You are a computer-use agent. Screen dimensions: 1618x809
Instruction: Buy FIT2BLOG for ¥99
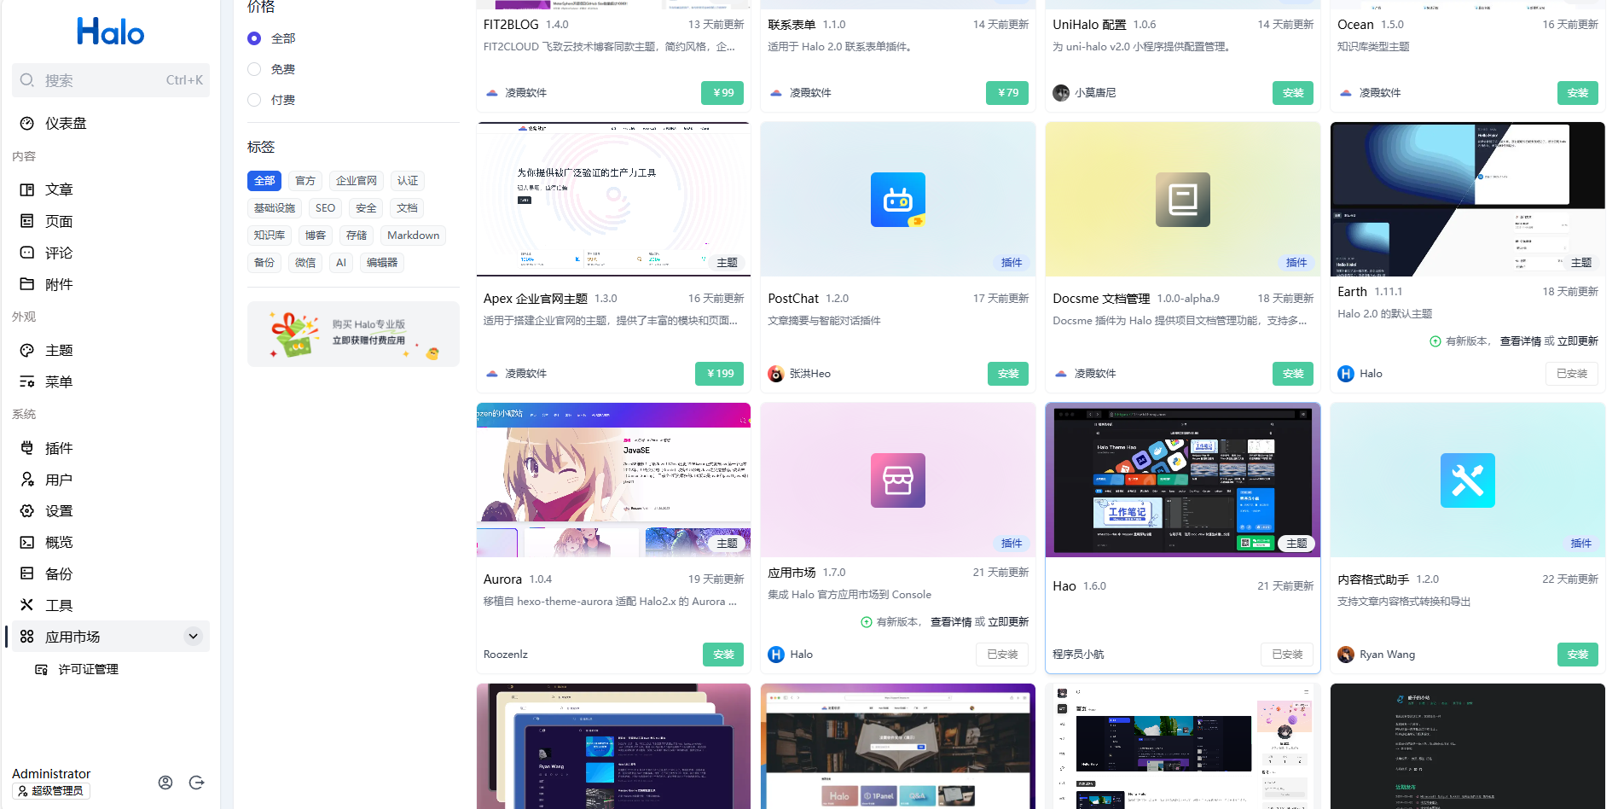(x=722, y=93)
